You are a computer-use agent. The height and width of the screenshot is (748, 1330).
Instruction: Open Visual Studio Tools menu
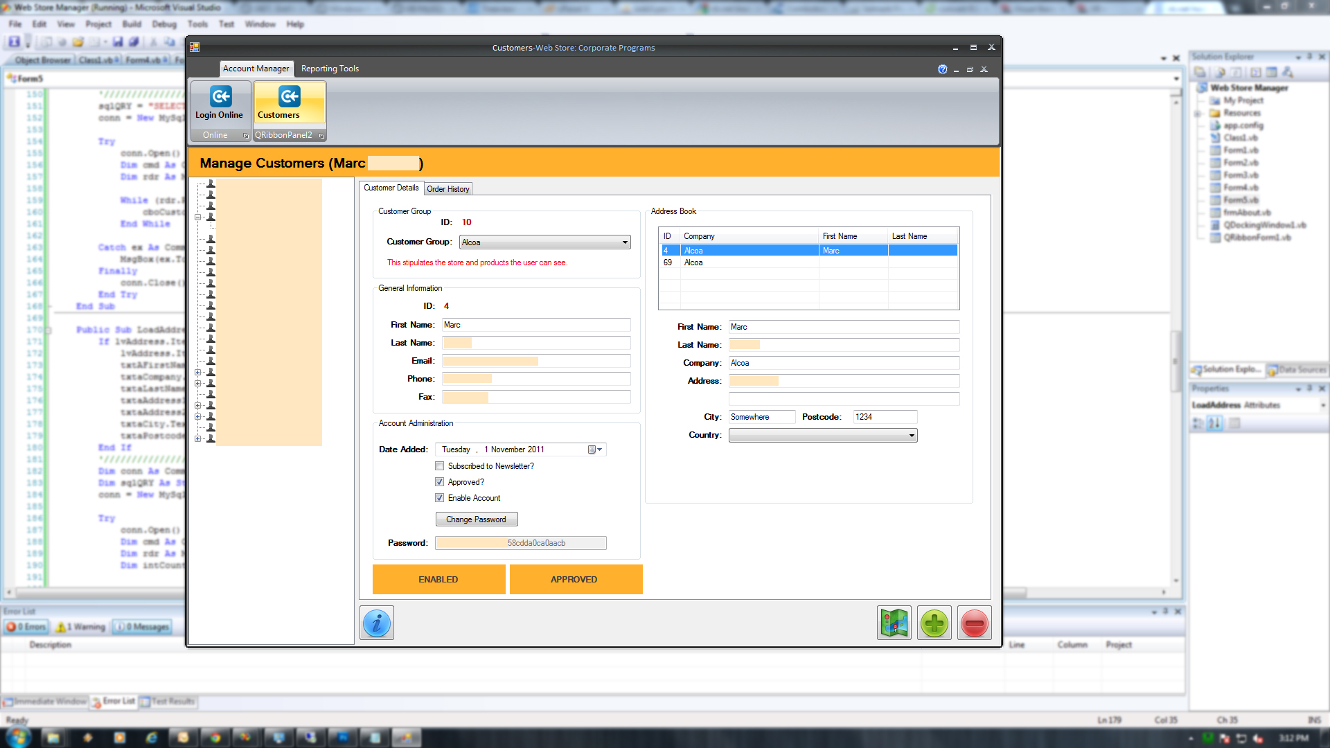pyautogui.click(x=197, y=24)
